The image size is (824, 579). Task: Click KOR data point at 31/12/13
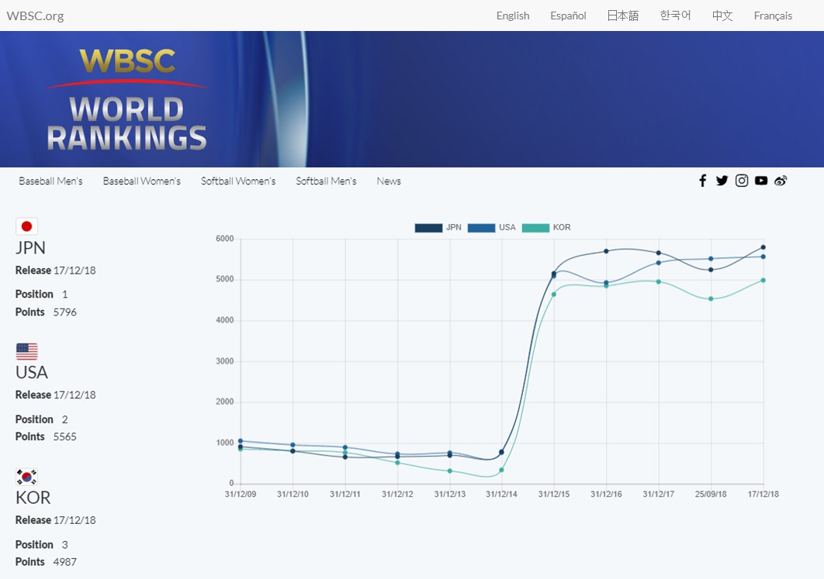pos(450,470)
